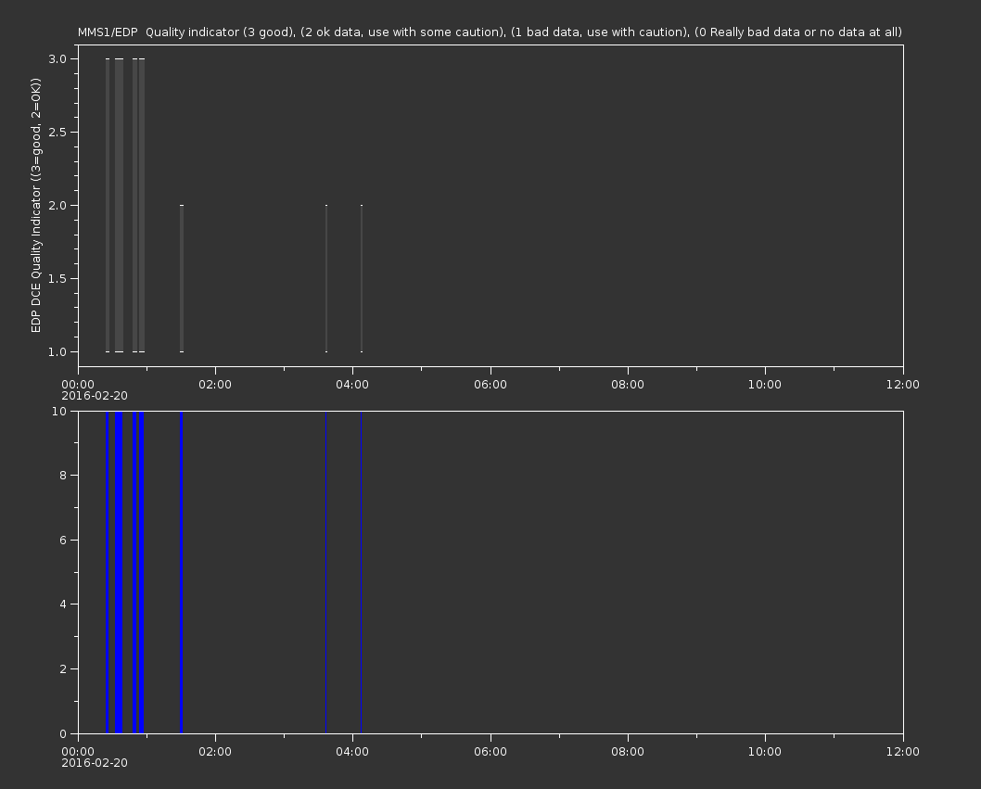Viewport: 981px width, 789px height.
Task: Click the 00:00 time label under quality plot
Action: [78, 384]
